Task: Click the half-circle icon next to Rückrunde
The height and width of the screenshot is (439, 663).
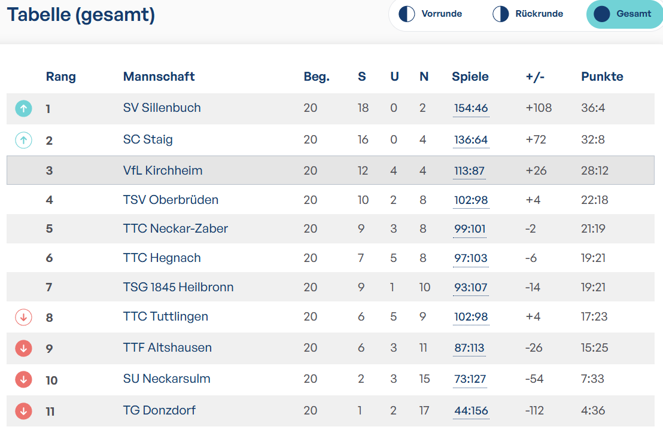Action: 501,14
